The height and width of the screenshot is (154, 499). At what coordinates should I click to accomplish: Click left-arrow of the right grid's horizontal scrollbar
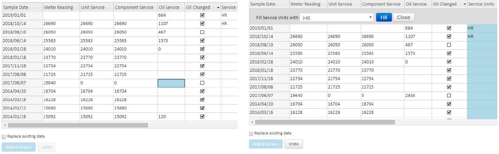pyautogui.click(x=252, y=122)
